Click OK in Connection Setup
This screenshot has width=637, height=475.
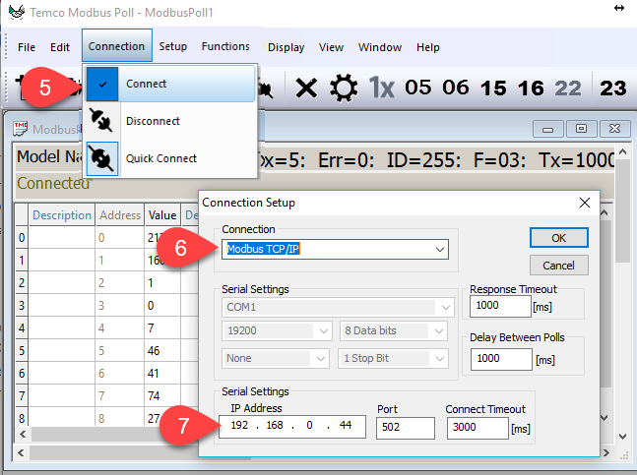coord(558,238)
